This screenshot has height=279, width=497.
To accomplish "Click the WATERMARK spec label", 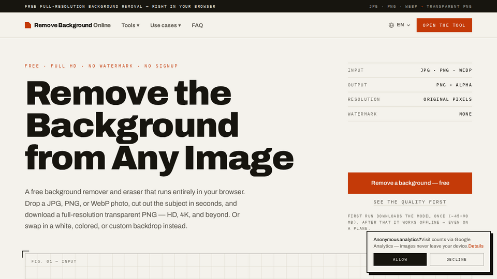I will (362, 114).
